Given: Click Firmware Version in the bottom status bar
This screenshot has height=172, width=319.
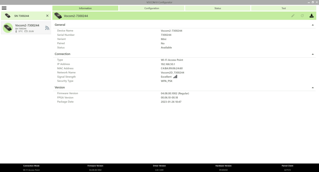Looking at the screenshot, I should [95, 166].
